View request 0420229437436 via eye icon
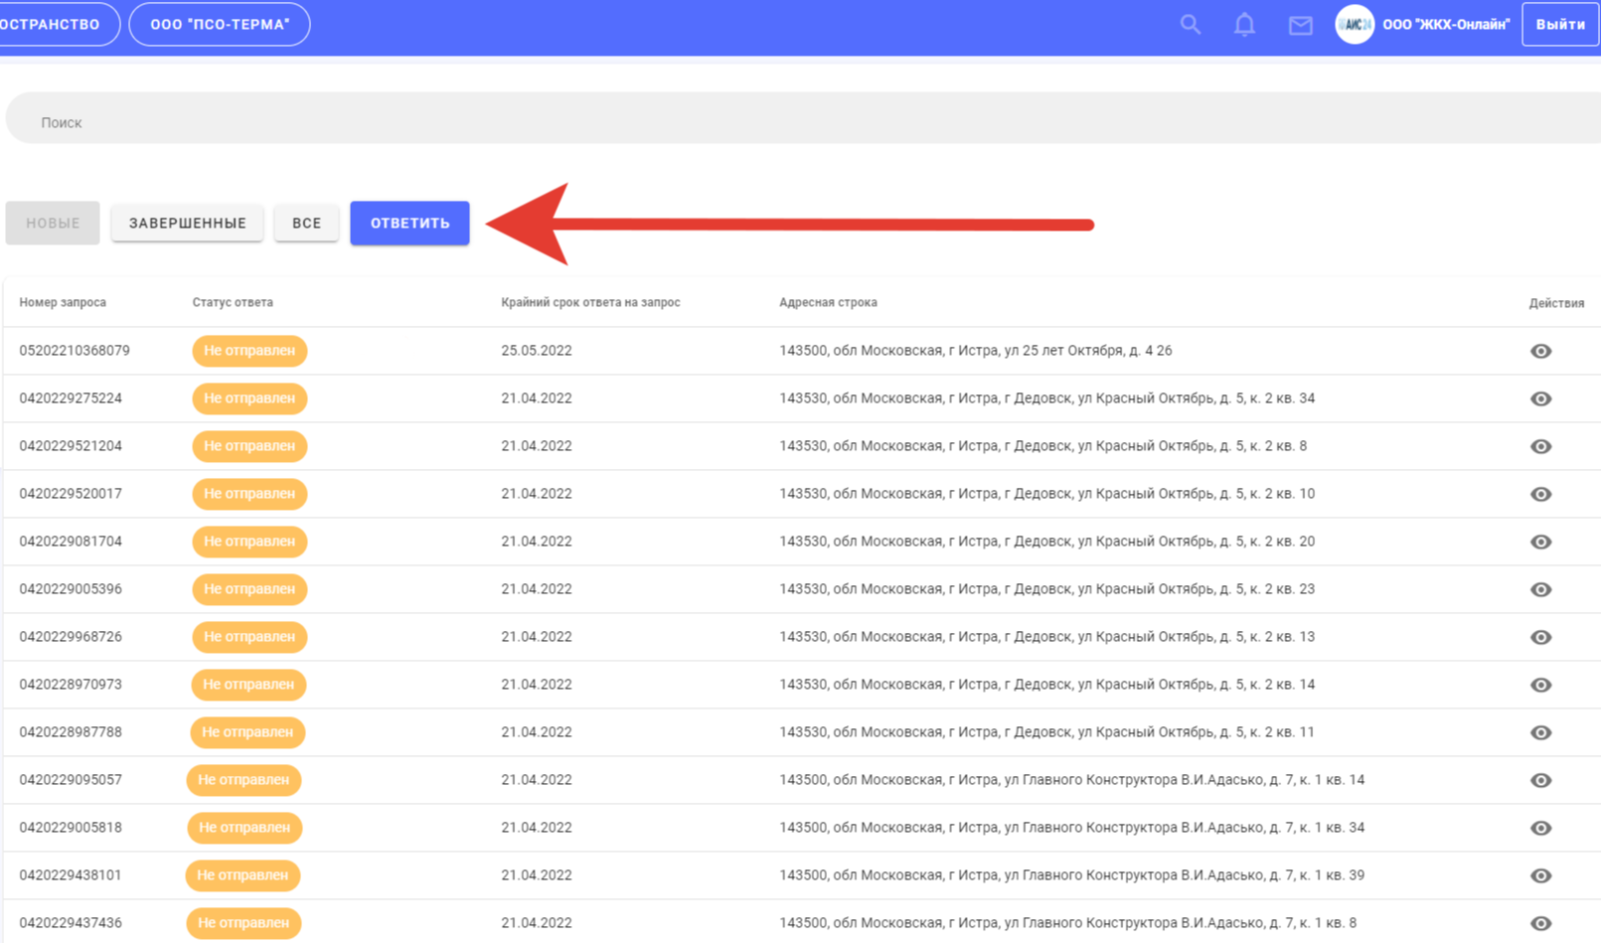 coord(1540,923)
